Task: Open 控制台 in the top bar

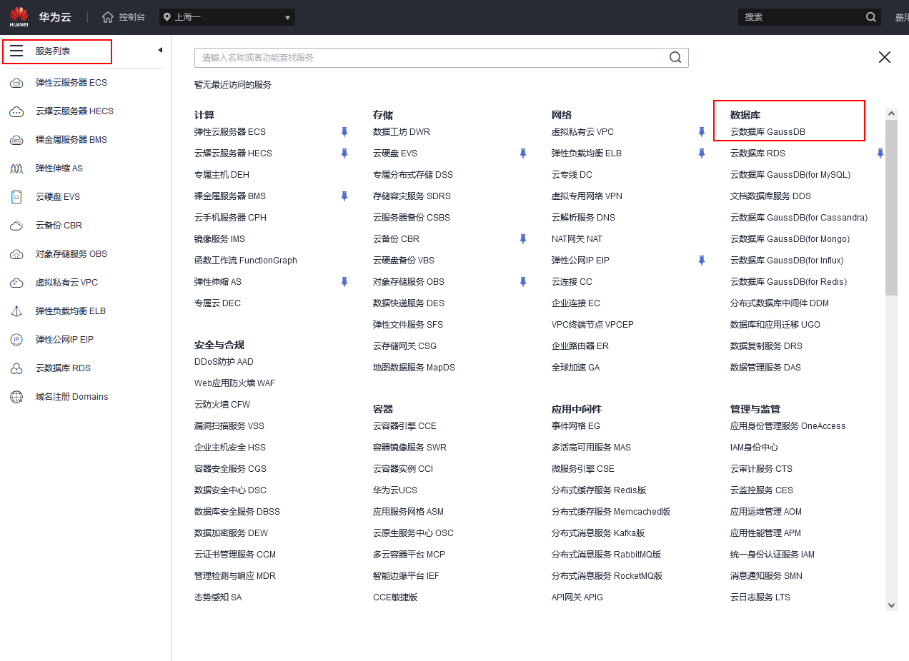Action: pyautogui.click(x=132, y=17)
